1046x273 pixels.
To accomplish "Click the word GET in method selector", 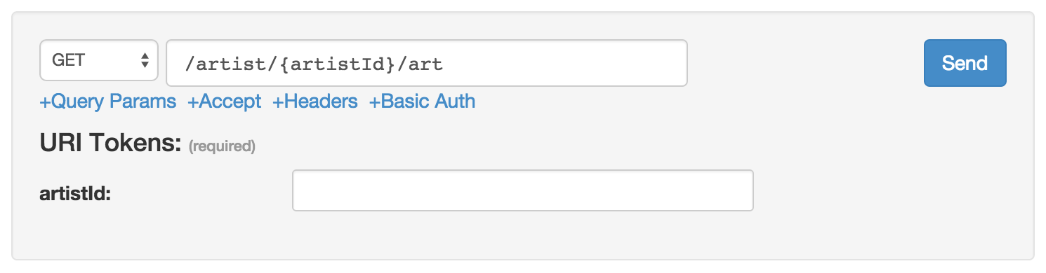I will point(69,61).
